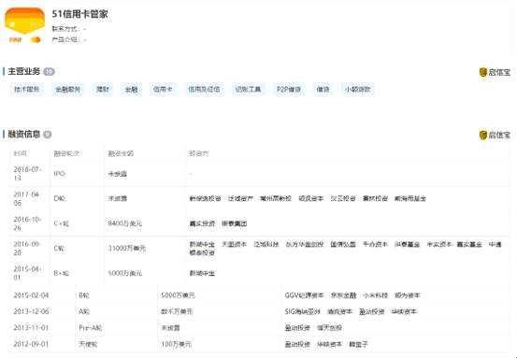Viewport: 517px width, 360px height.
Task: Open investor 京东金融 in B轮 row
Action: coord(343,295)
